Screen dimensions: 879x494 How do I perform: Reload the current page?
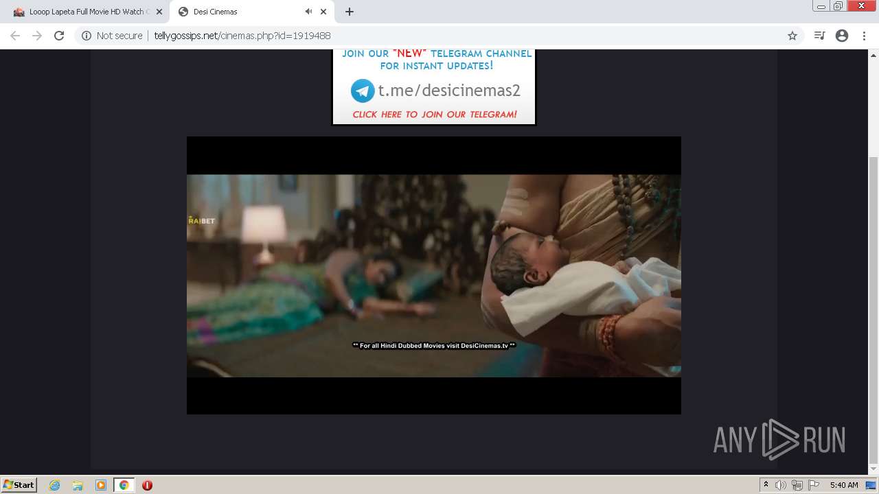coord(59,36)
